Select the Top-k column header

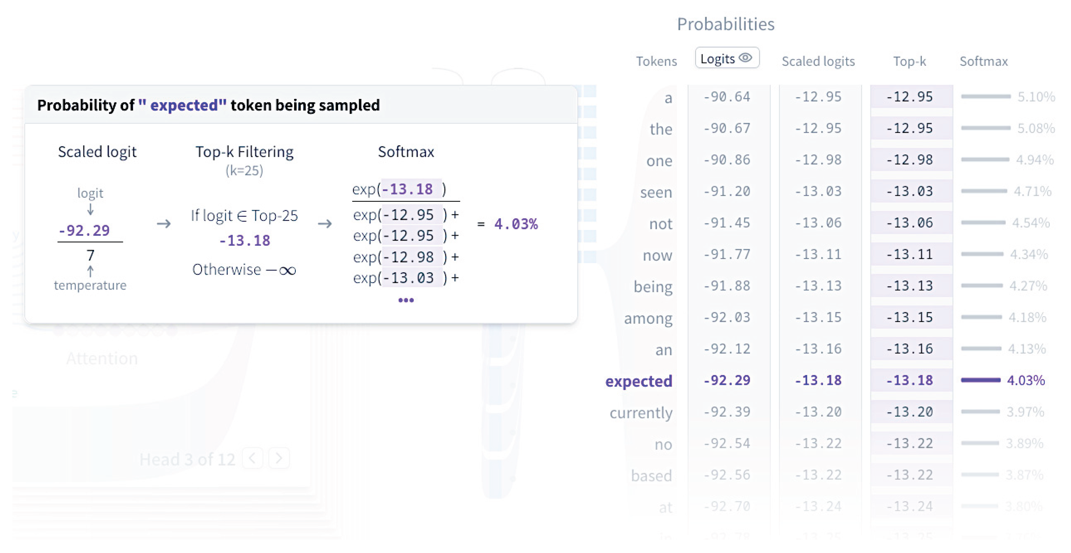tap(909, 61)
